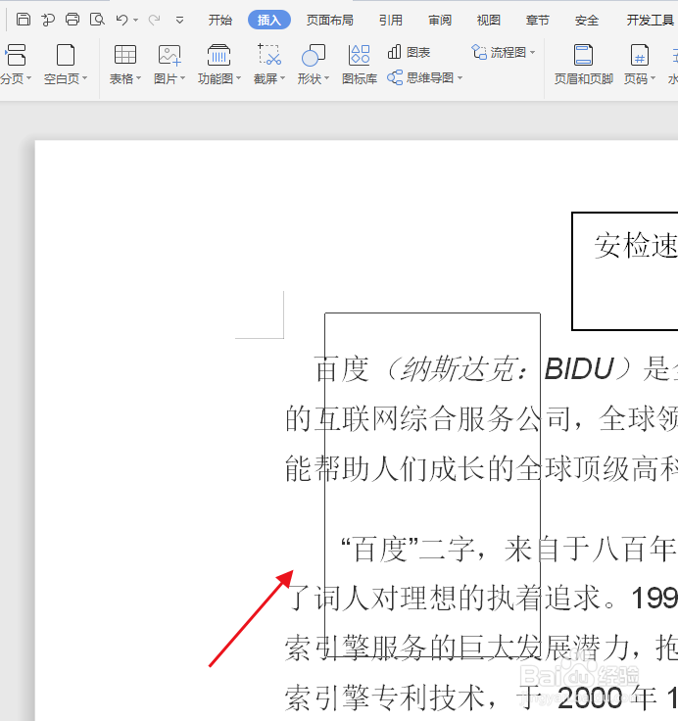Switch to the 视图 tab
Viewport: 678px width, 721px height.
[489, 21]
